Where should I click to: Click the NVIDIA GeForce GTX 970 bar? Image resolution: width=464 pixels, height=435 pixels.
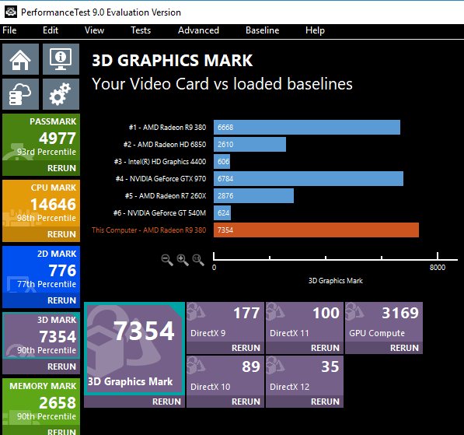pos(309,179)
